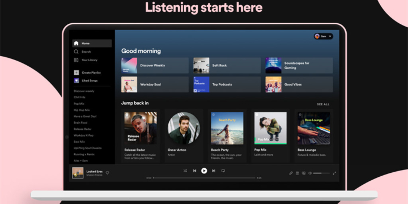The height and width of the screenshot is (204, 408).
Task: Open the Top Podcasts tile
Action: 227,84
